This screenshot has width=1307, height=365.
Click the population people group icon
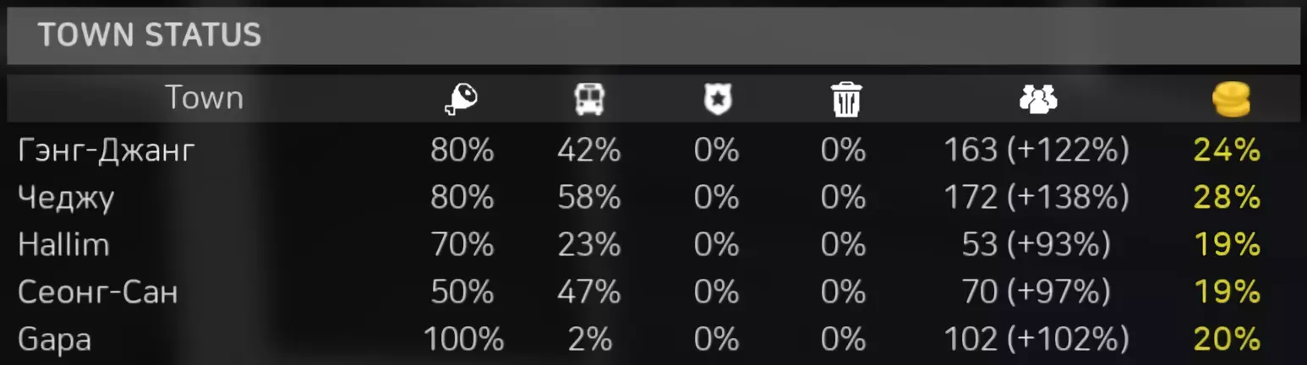pos(1037,100)
